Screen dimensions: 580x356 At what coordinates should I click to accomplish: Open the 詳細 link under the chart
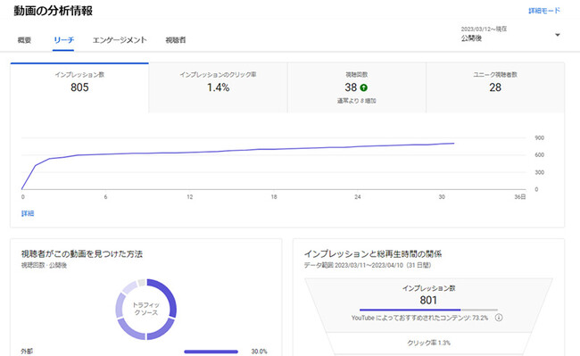(x=28, y=213)
